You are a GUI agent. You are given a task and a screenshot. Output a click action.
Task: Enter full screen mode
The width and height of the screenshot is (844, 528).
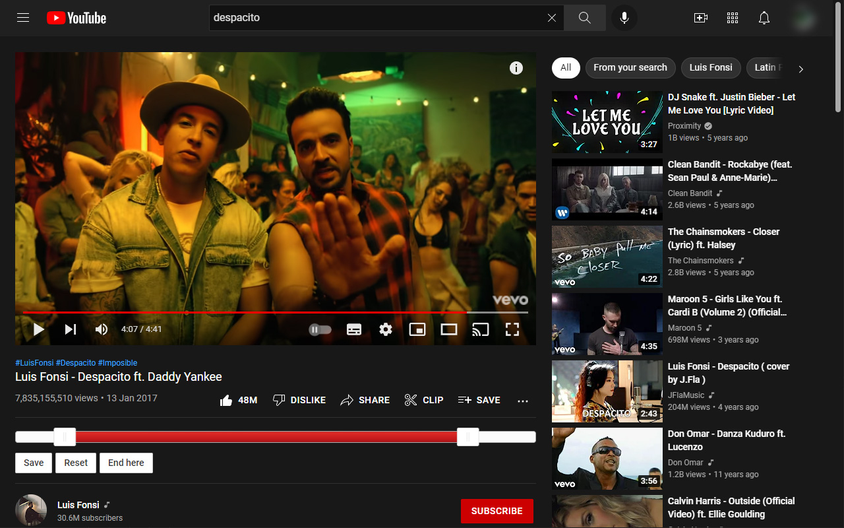click(x=512, y=329)
